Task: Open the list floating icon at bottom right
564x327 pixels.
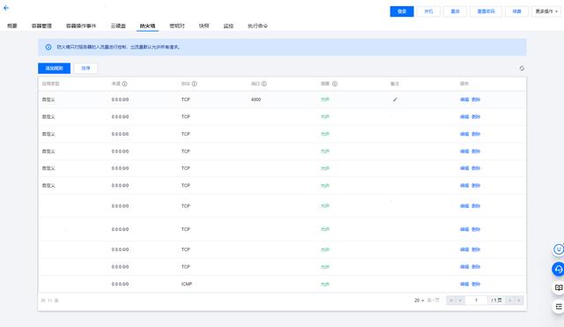Action: tap(558, 307)
